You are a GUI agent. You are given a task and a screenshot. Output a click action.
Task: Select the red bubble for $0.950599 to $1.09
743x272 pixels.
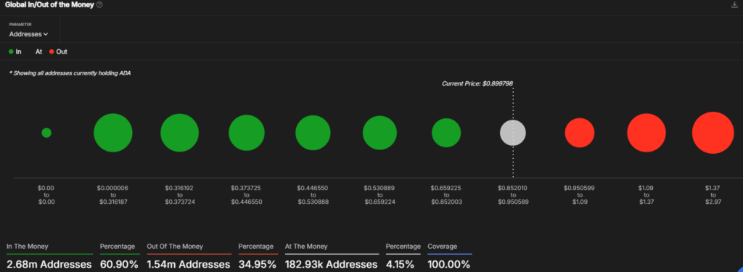click(580, 133)
